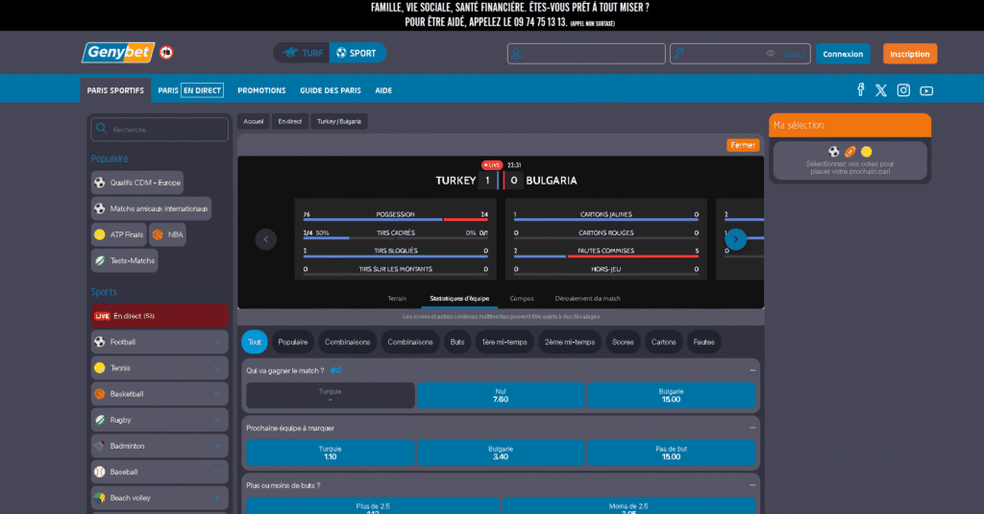This screenshot has width=984, height=514.
Task: Click the Badminton shuttlecock icon
Action: click(x=100, y=446)
